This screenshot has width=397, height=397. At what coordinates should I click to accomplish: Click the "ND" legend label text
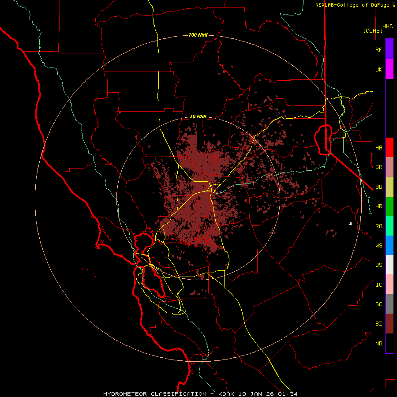click(378, 344)
